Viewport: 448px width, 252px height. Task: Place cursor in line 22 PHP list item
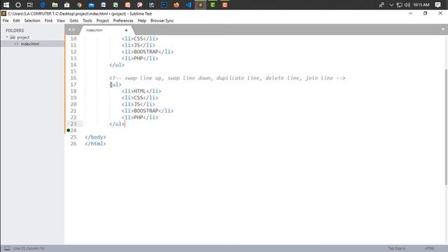(140, 117)
